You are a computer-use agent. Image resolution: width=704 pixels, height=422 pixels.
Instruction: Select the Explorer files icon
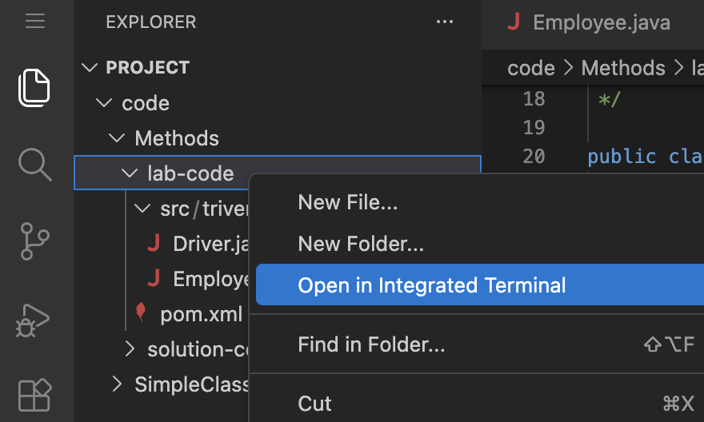coord(34,88)
